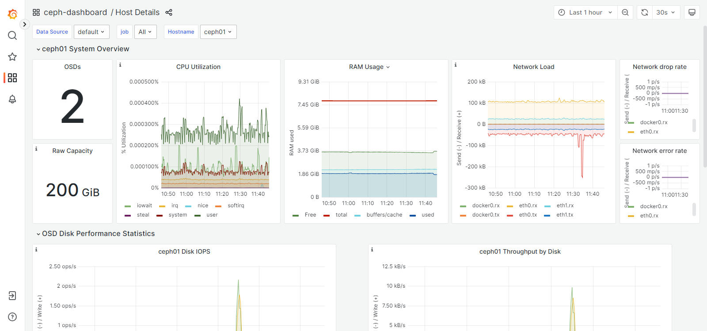
Task: Click Network drop rate legend scrollbar
Action: (694, 125)
